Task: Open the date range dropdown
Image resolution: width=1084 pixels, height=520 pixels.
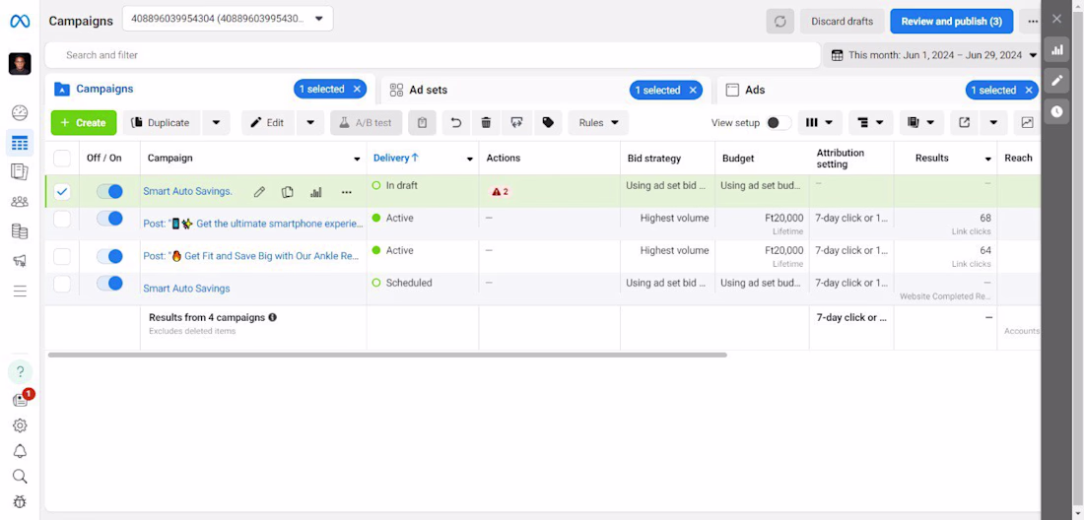Action: pyautogui.click(x=934, y=55)
